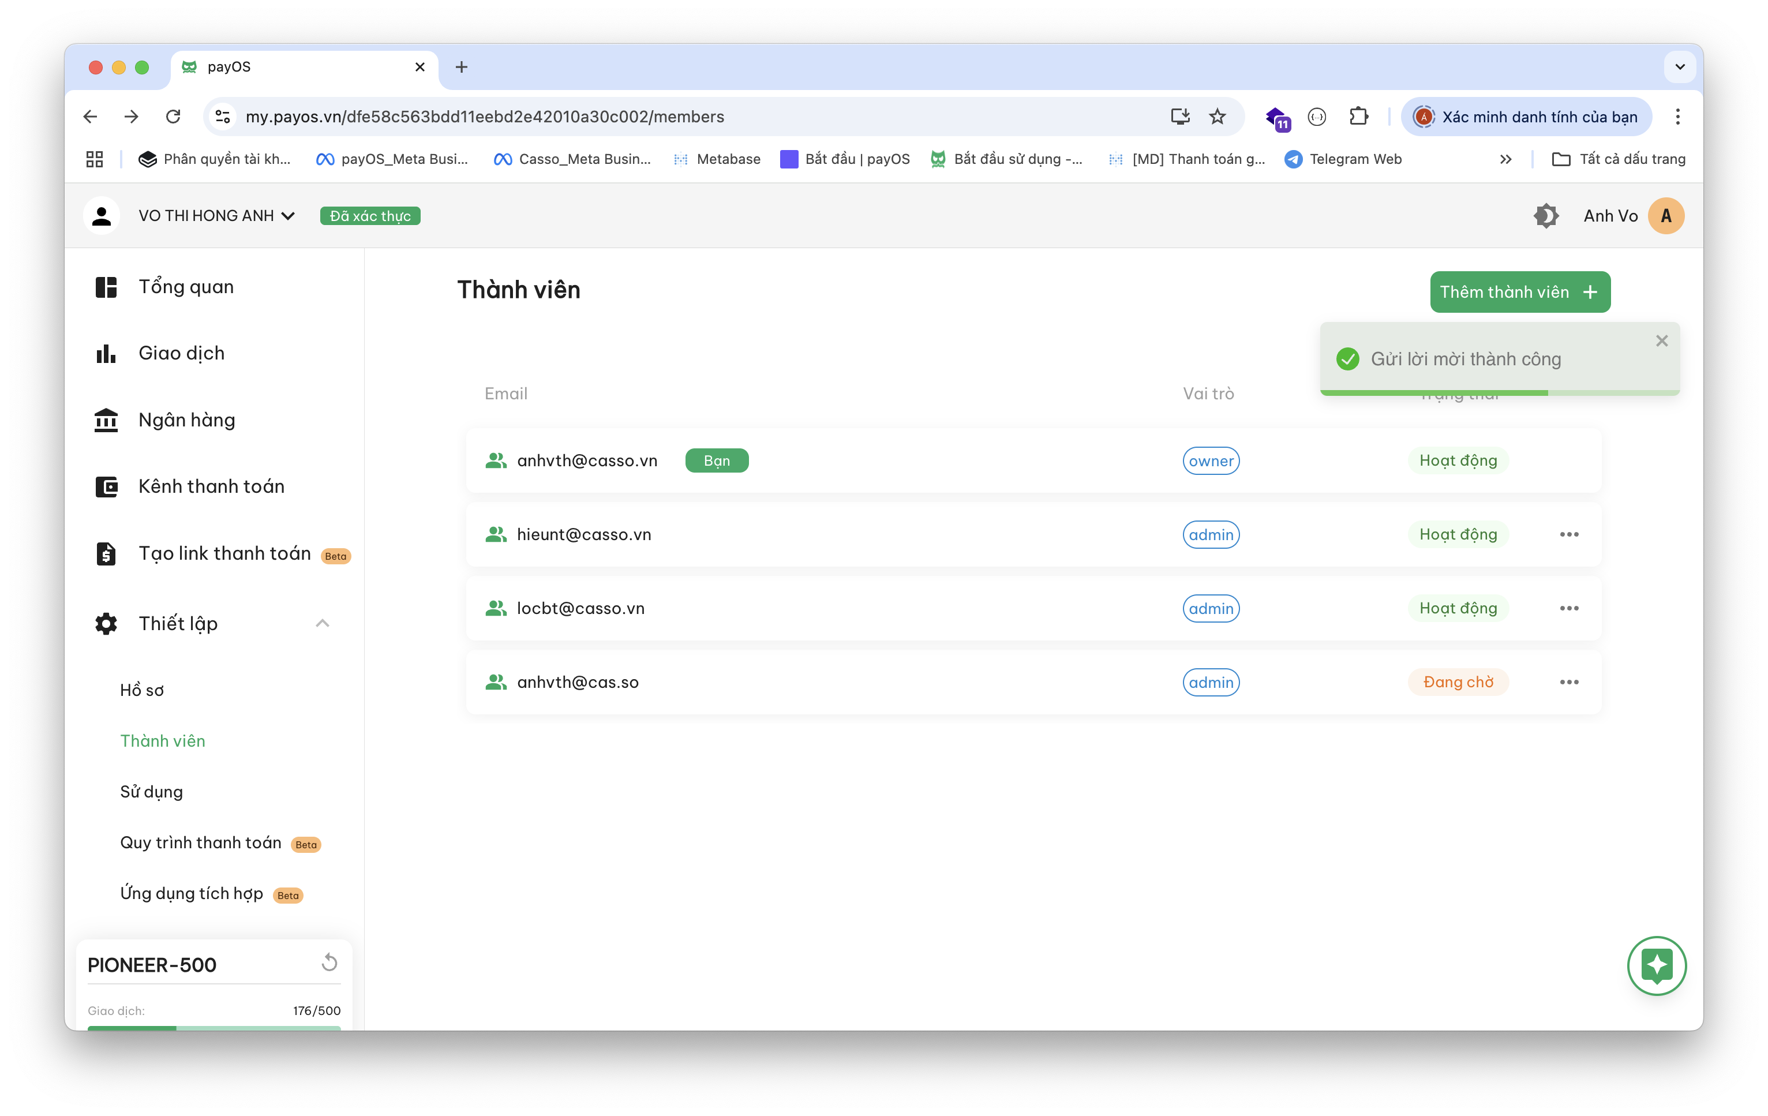Viewport: 1768px width, 1116px height.
Task: Click the anhvth@cas.so email
Action: (x=578, y=682)
